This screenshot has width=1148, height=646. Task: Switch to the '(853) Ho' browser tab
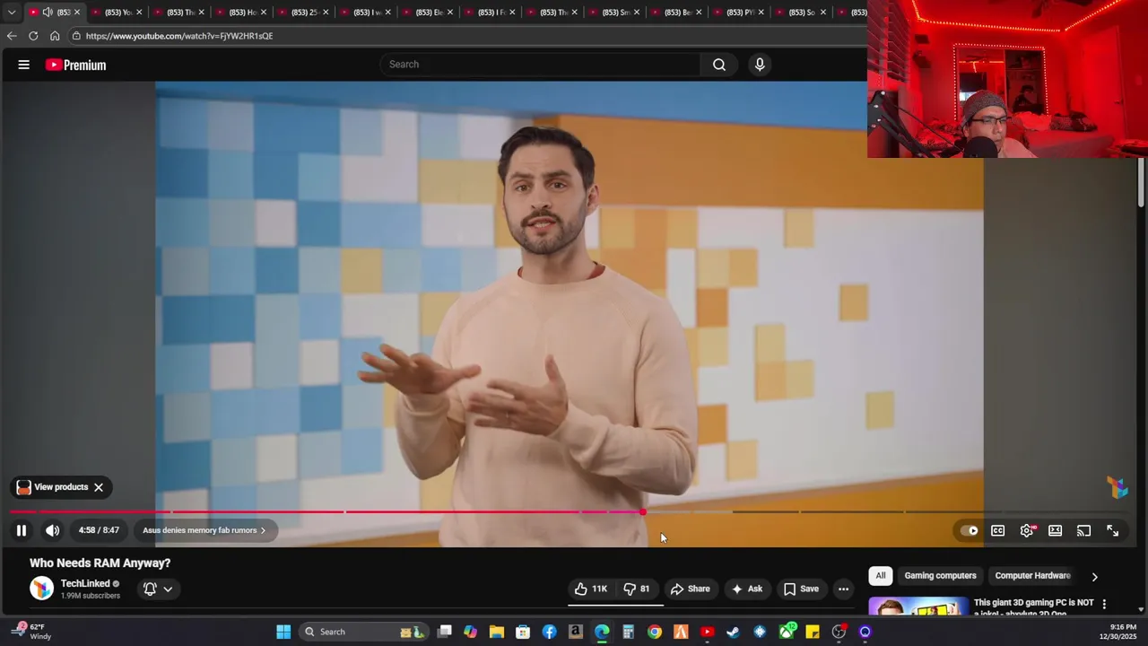pos(243,12)
